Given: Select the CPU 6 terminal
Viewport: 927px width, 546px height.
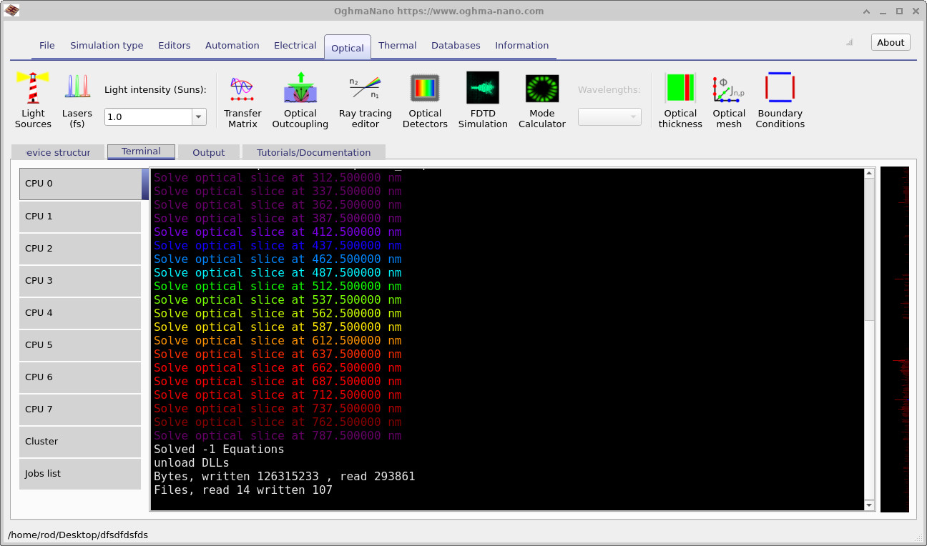Looking at the screenshot, I should [x=80, y=377].
